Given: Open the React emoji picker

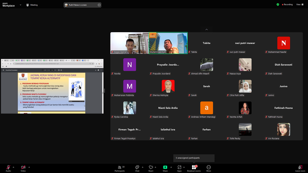Looking at the screenshot, I should point(151,168).
